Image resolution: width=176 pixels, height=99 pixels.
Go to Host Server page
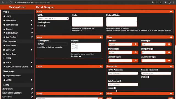coord(11,46)
